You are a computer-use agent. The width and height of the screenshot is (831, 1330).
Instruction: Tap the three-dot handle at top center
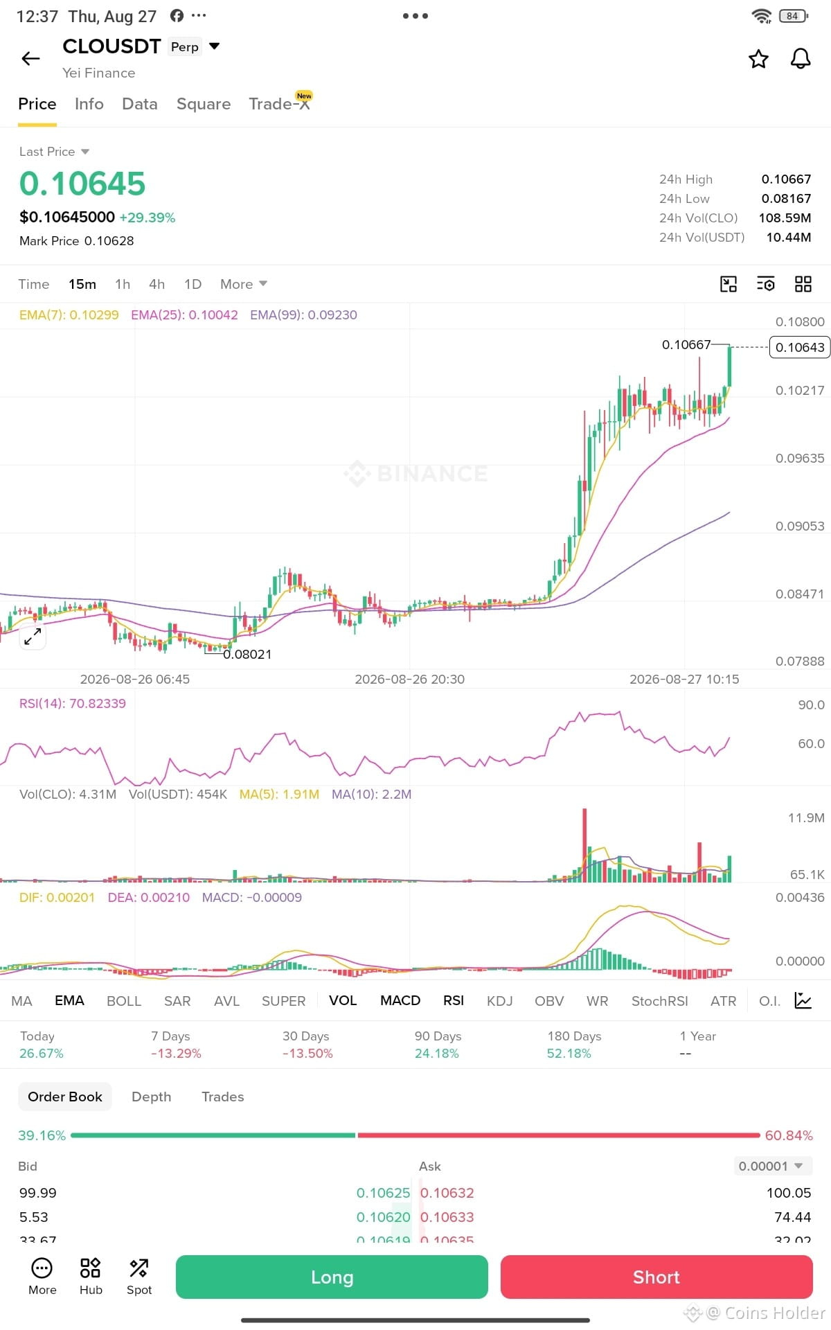coord(415,16)
